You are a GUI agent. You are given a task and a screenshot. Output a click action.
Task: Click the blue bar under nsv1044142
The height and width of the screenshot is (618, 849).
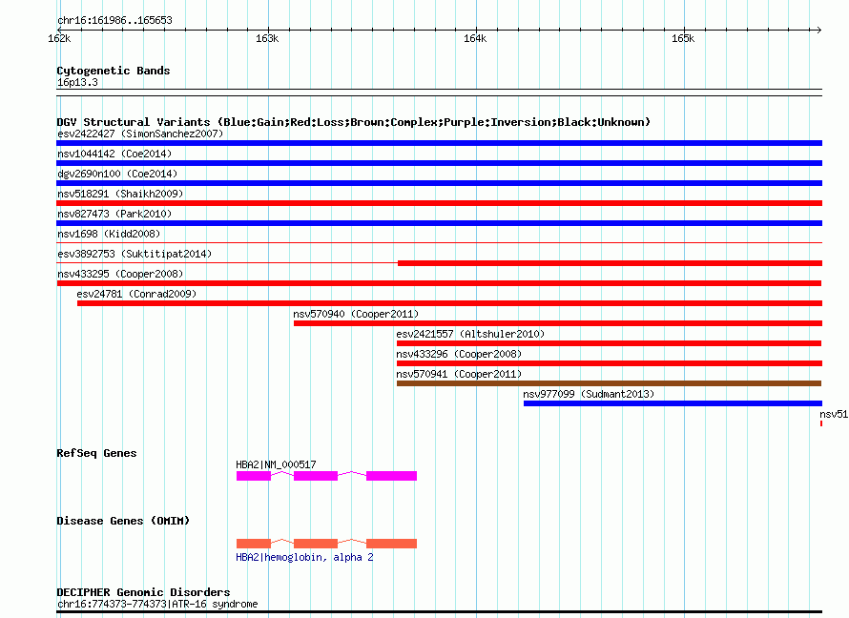[x=439, y=163]
